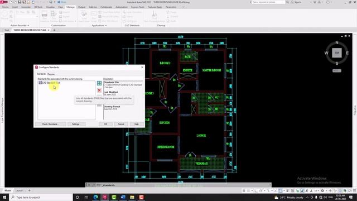Click the Load Application ribbon icon
Screen dimensions: 357x201
tap(84, 16)
